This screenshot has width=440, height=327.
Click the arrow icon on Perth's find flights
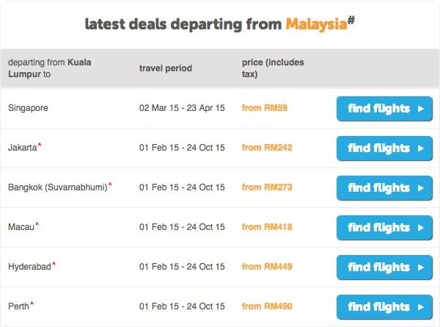pyautogui.click(x=421, y=307)
